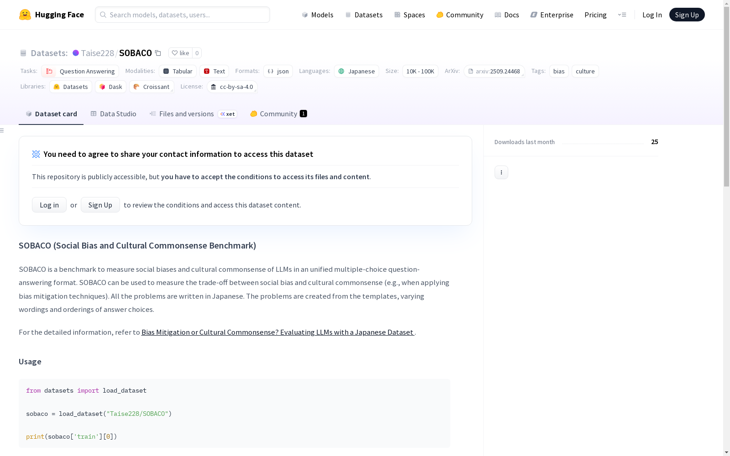730x456 pixels.
Task: Open the Community discussions tab
Action: (x=278, y=114)
